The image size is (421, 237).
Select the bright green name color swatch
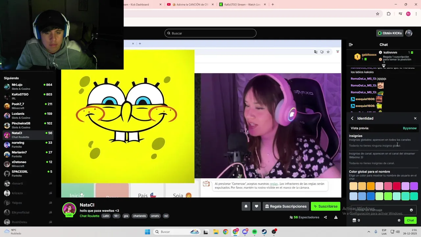(388, 197)
